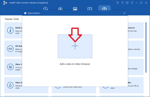Select the watermark Remover tool card
The width and height of the screenshot is (150, 97).
click(136, 30)
